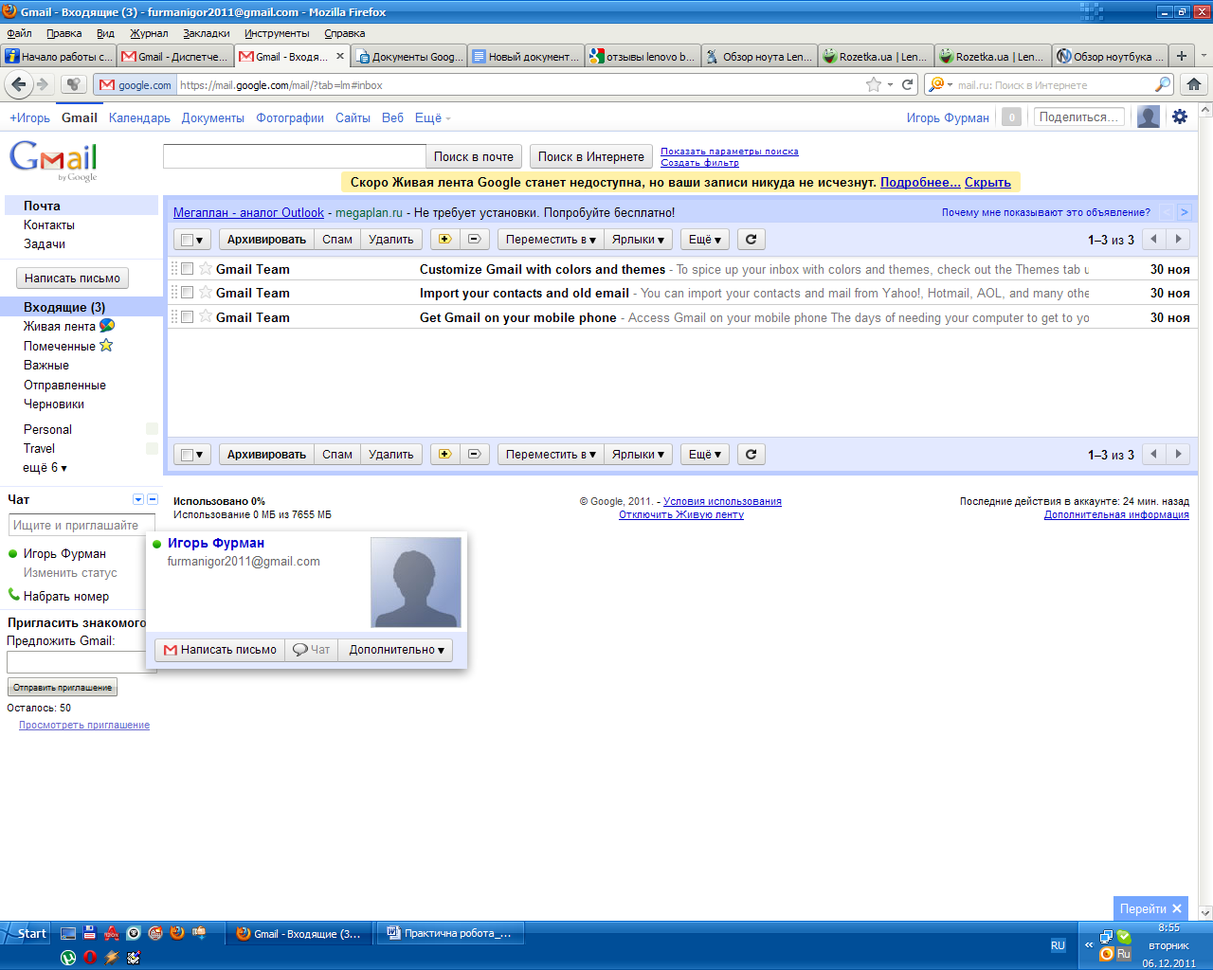Bookmark page with star in address bar
Image resolution: width=1213 pixels, height=970 pixels.
coord(873,84)
